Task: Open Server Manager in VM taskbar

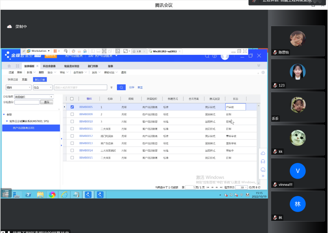Action: pos(16,195)
